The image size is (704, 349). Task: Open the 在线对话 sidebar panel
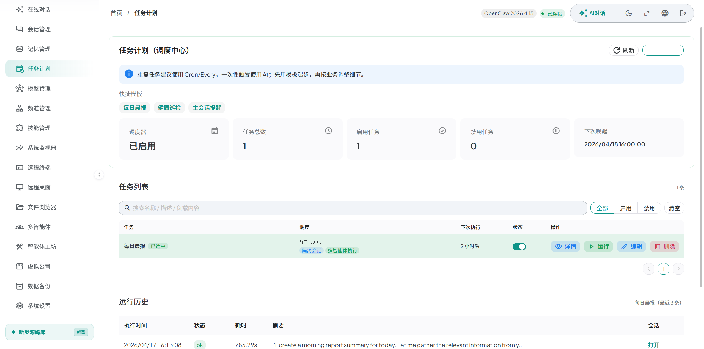(39, 9)
